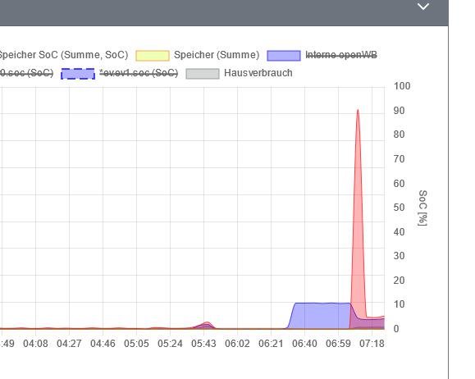Click the yellow Speicher (Summe) legend swatch
Viewport: 475px width, 379px height.
click(x=153, y=56)
